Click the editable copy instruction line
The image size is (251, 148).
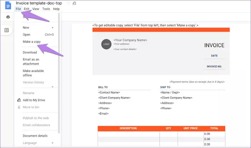tap(146, 25)
